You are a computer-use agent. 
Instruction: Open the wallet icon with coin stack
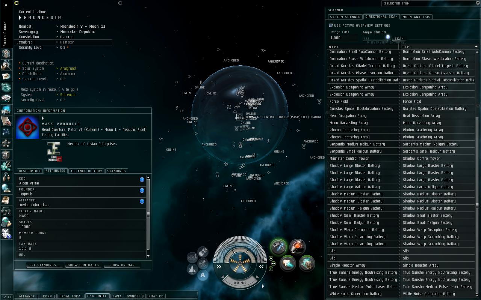[x=6, y=166]
